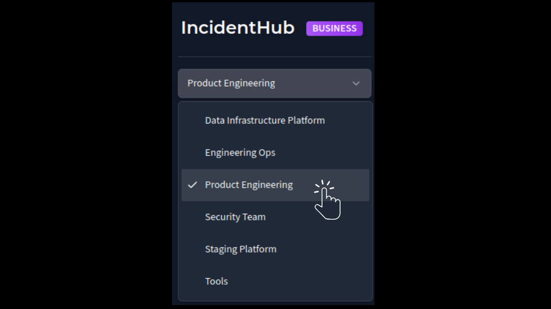
Task: Click the IncidentHub logo title
Action: pos(238,28)
